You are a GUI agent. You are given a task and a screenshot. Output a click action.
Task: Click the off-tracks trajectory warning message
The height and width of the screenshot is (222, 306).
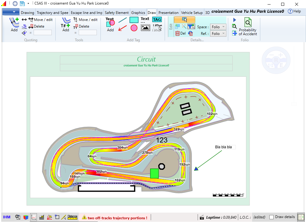click(x=115, y=218)
